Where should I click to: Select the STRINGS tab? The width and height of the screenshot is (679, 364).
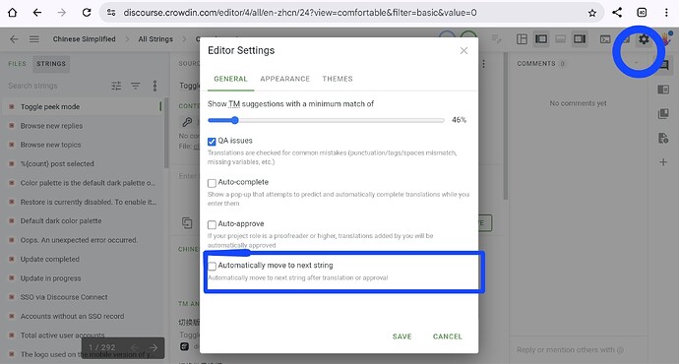50,64
